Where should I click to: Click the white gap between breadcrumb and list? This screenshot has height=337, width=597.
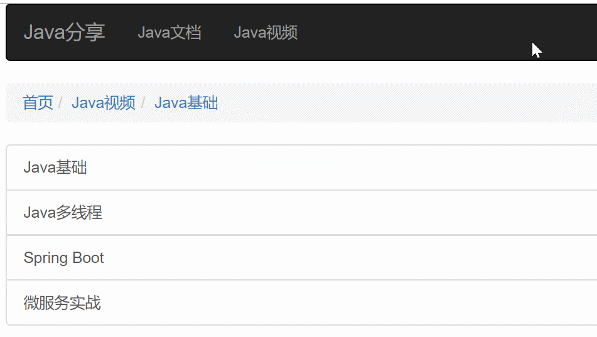pos(301,133)
